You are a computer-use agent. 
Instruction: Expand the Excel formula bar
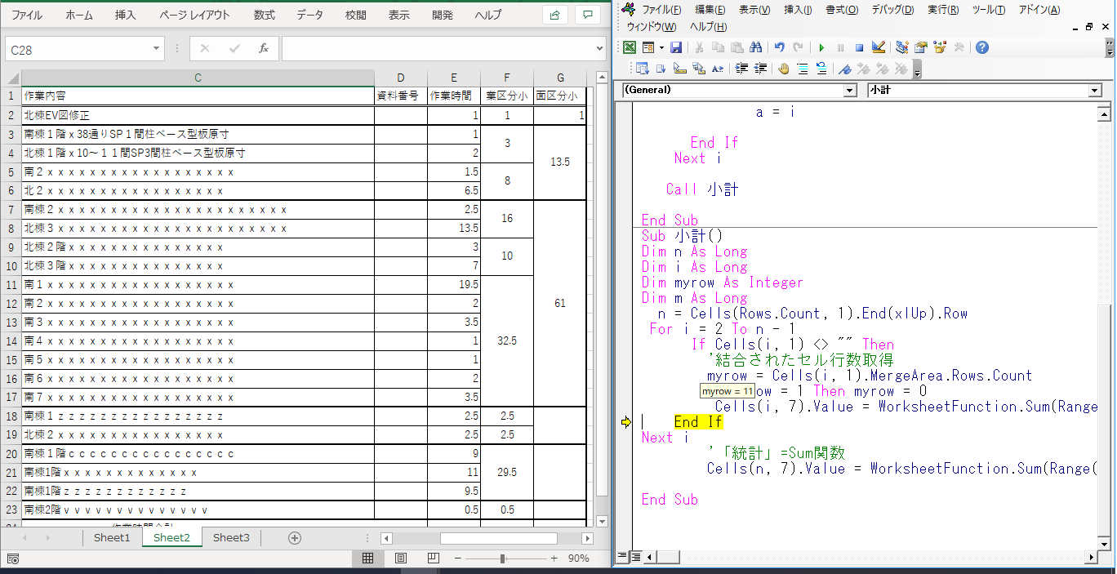(x=600, y=49)
